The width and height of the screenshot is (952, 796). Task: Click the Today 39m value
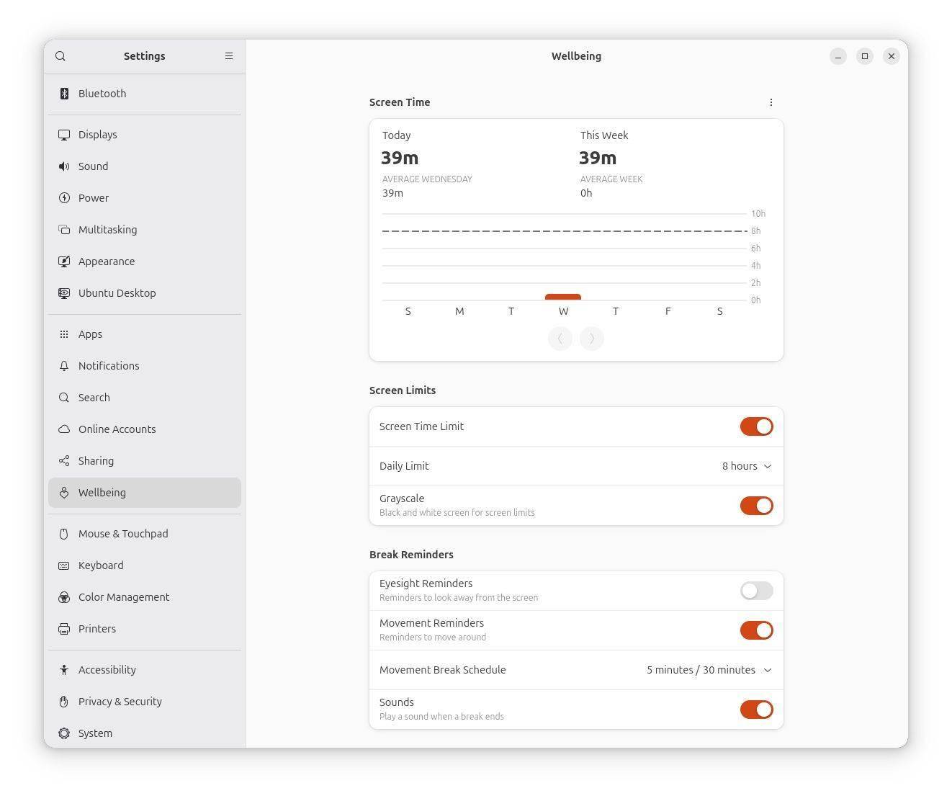(x=400, y=158)
